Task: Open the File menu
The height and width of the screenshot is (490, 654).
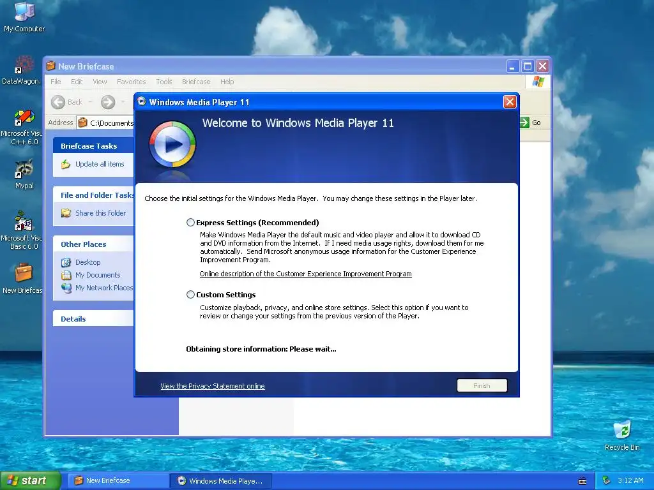Action: point(56,82)
